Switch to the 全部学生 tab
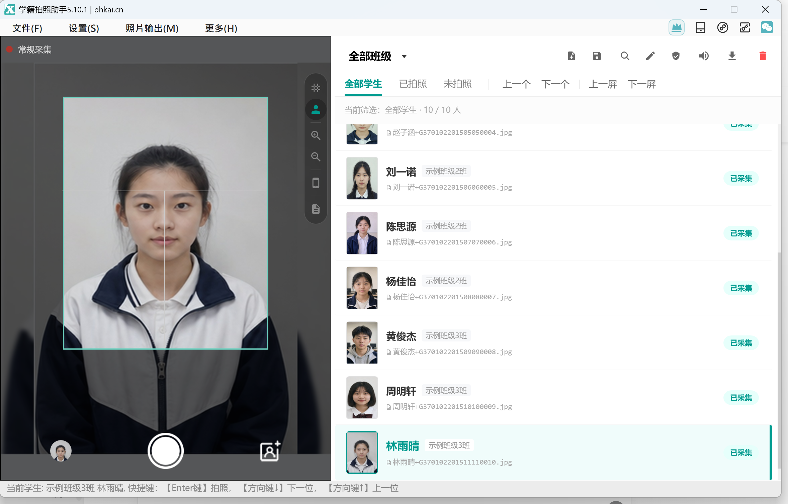The image size is (788, 504). coord(363,84)
